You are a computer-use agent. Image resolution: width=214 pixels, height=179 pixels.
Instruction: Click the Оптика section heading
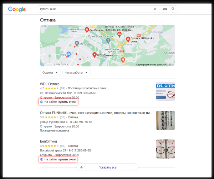[x=48, y=20]
